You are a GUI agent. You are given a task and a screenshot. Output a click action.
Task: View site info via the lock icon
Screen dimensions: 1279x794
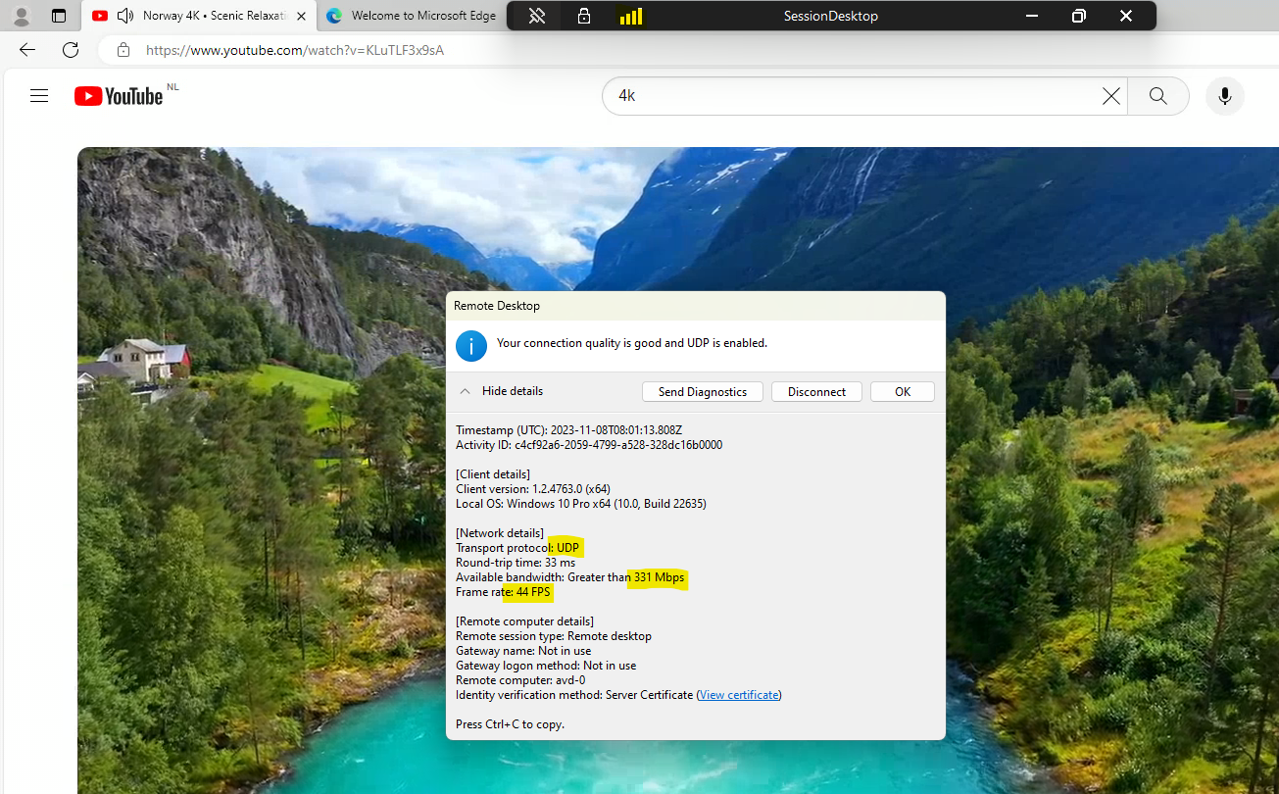pyautogui.click(x=123, y=50)
